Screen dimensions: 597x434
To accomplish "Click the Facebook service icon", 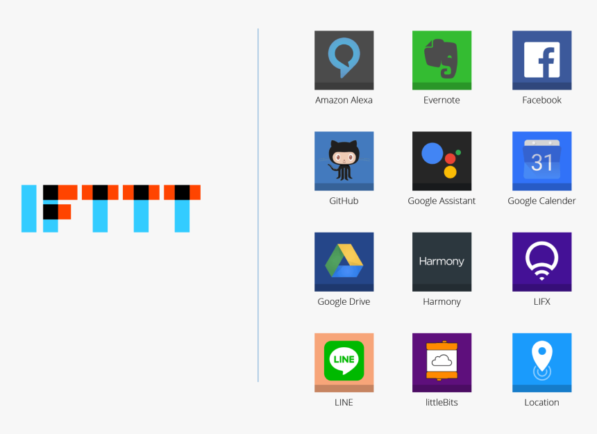I will 541,60.
